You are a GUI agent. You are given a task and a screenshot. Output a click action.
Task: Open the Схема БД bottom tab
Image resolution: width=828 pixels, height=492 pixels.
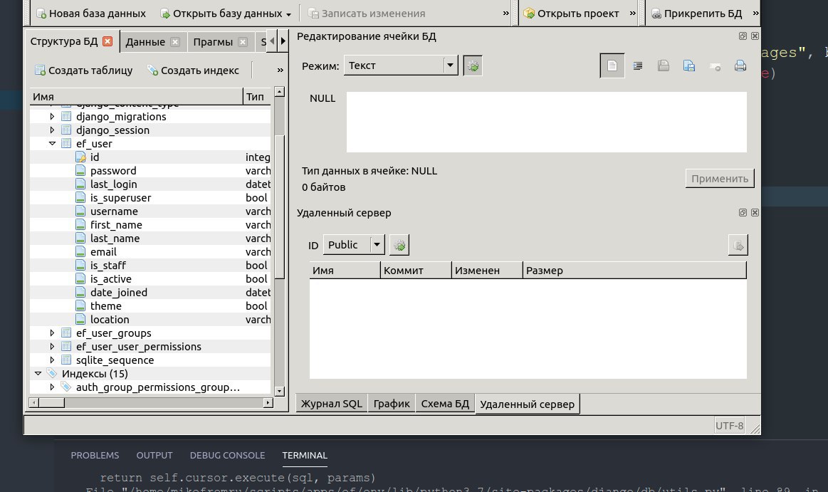(x=445, y=404)
